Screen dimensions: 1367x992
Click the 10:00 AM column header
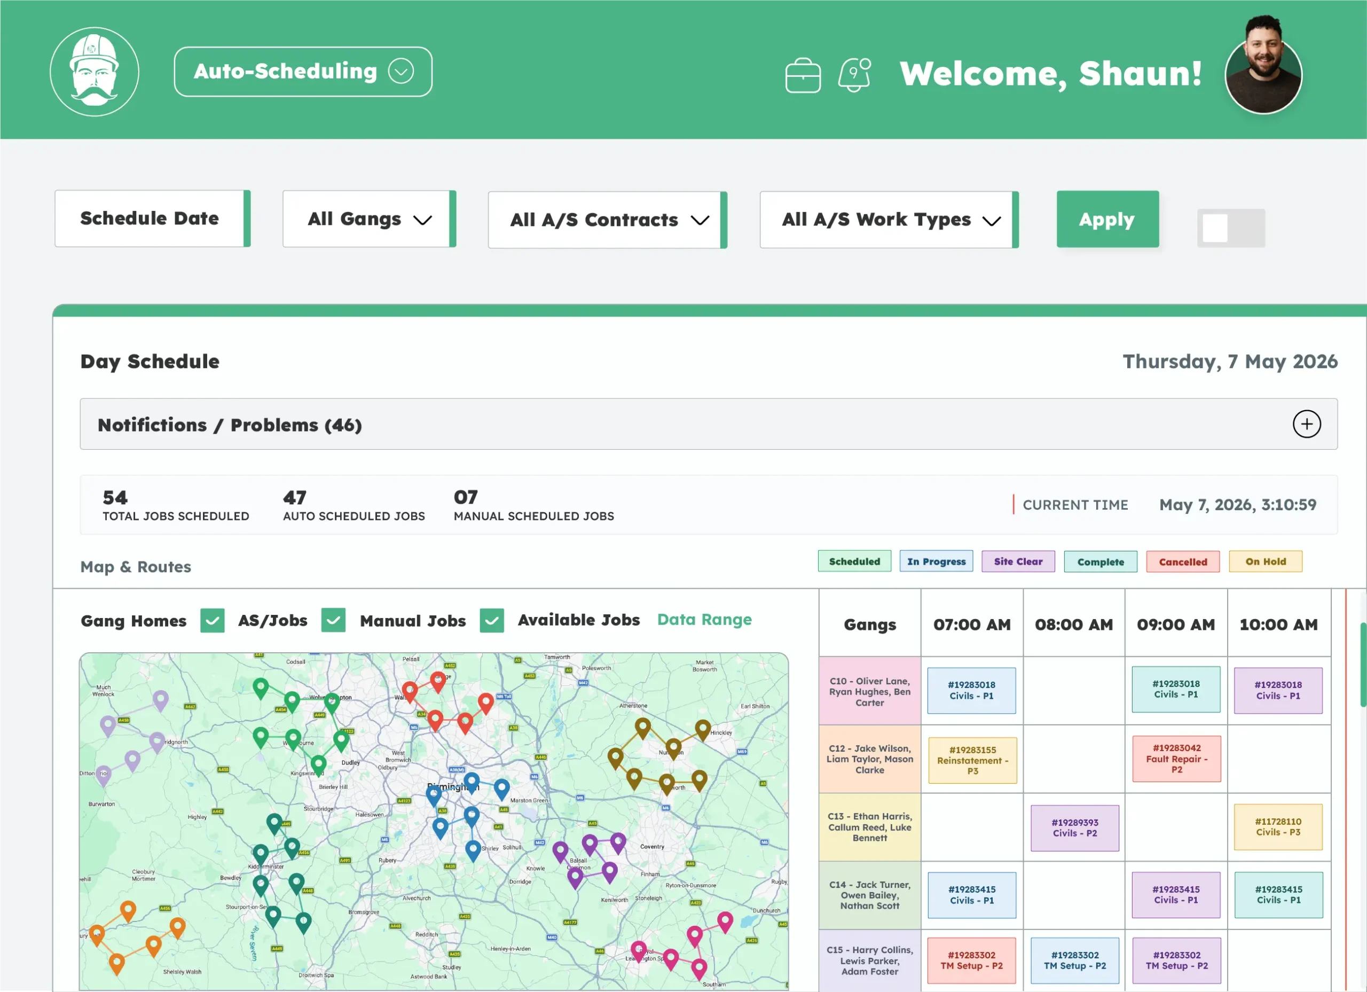[x=1278, y=624]
